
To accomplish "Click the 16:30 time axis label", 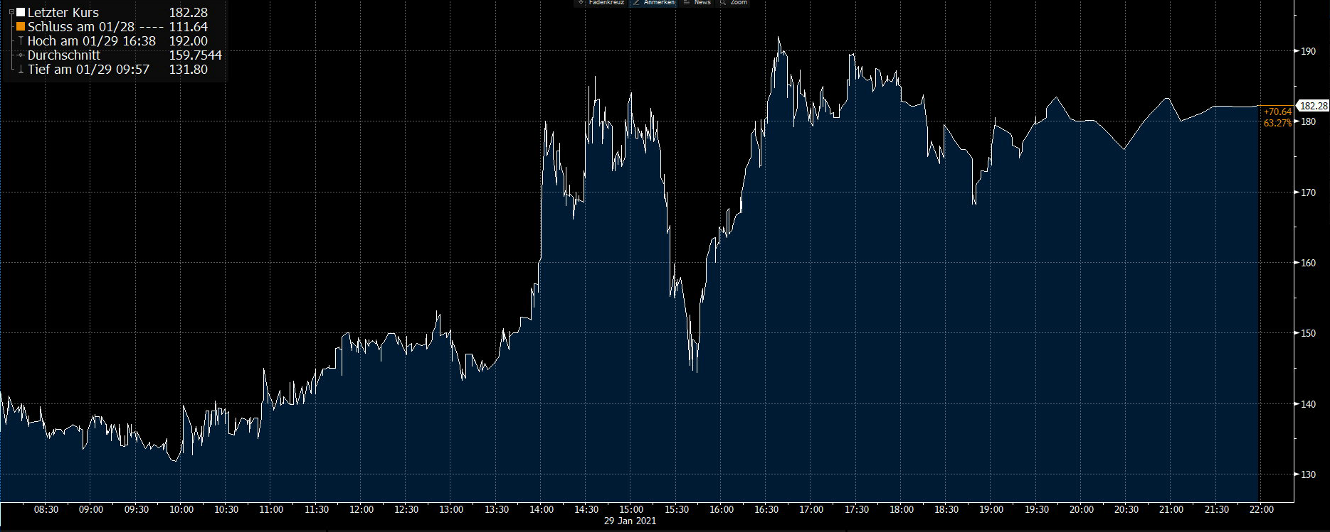I will pyautogui.click(x=766, y=509).
